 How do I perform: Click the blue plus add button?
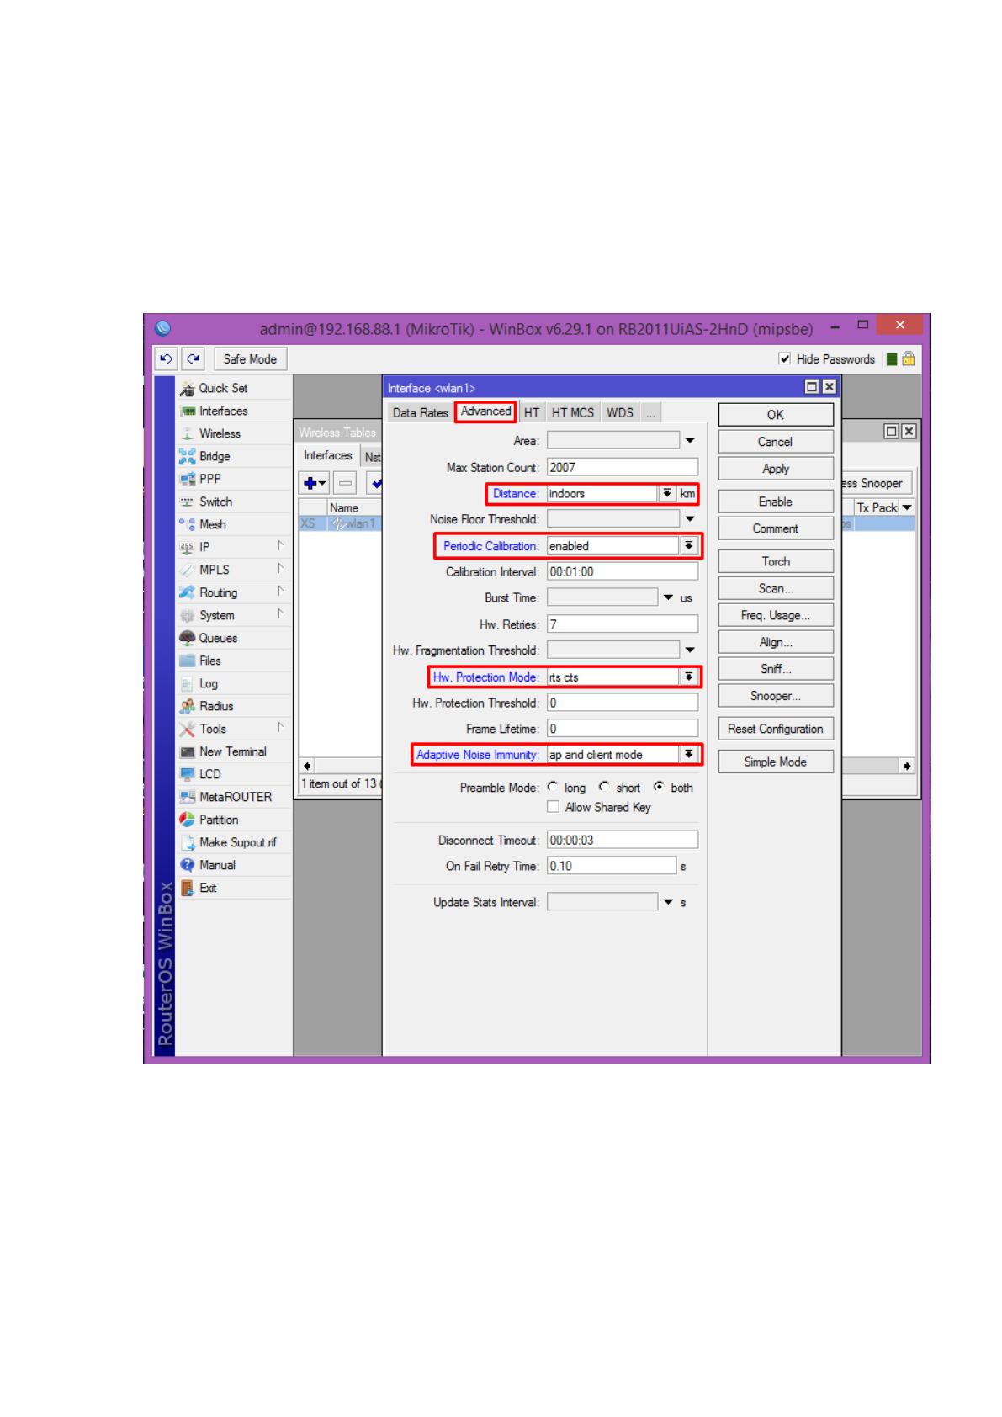pyautogui.click(x=315, y=484)
